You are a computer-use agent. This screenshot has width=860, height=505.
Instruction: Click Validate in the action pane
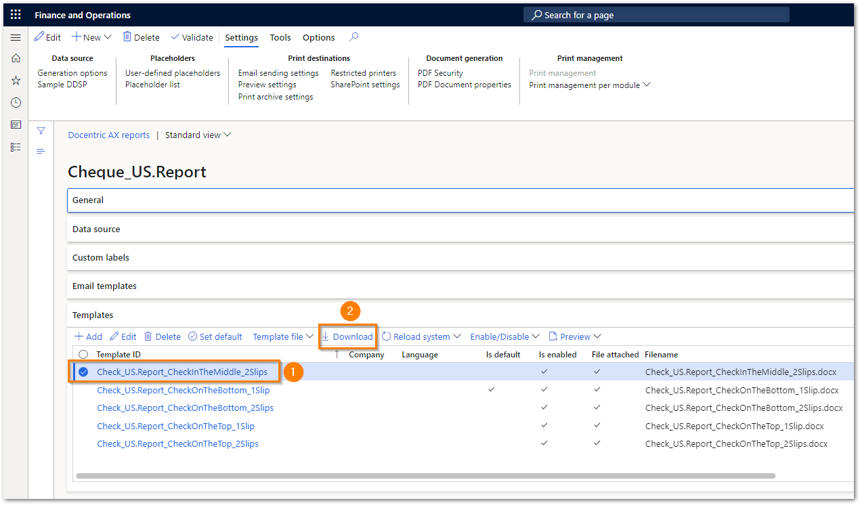192,37
